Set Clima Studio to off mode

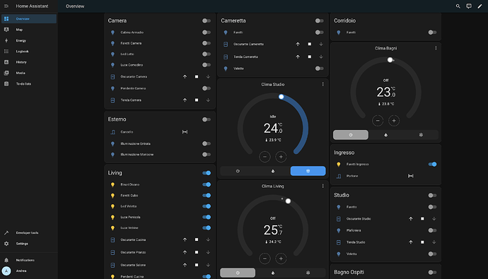238,171
